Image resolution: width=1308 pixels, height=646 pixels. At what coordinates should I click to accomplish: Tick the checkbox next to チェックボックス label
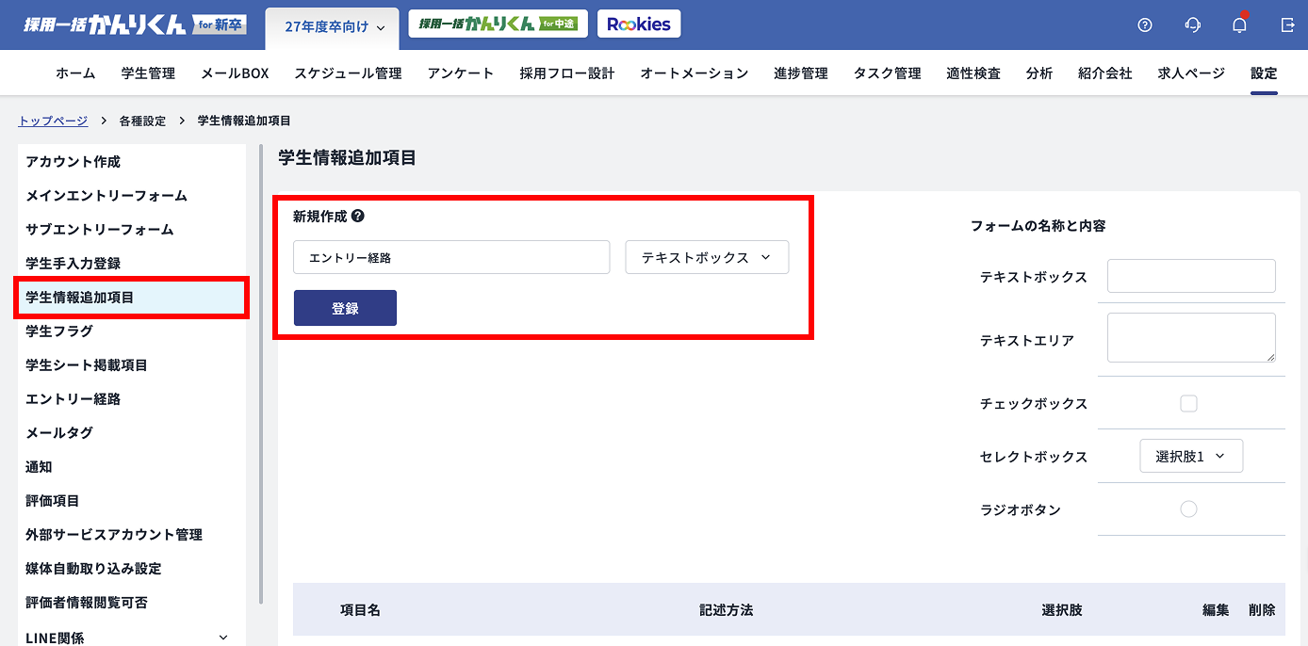(x=1189, y=402)
